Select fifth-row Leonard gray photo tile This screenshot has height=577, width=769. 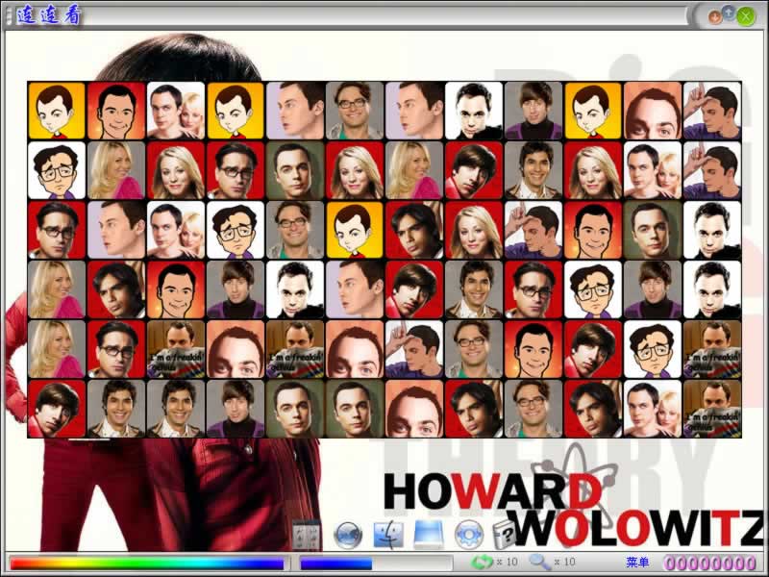click(x=474, y=349)
